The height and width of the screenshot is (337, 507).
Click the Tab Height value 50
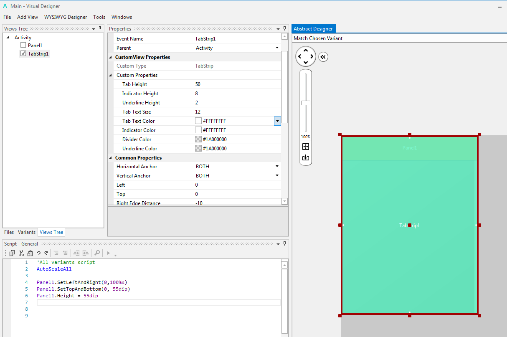coord(198,84)
